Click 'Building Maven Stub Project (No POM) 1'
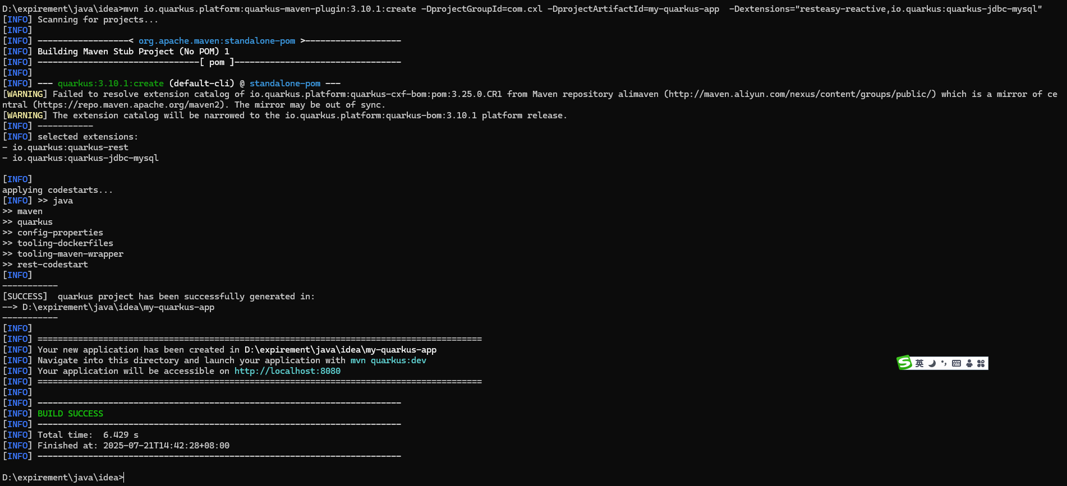 click(134, 52)
